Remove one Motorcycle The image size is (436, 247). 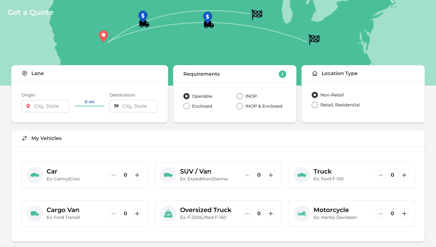coord(381,214)
